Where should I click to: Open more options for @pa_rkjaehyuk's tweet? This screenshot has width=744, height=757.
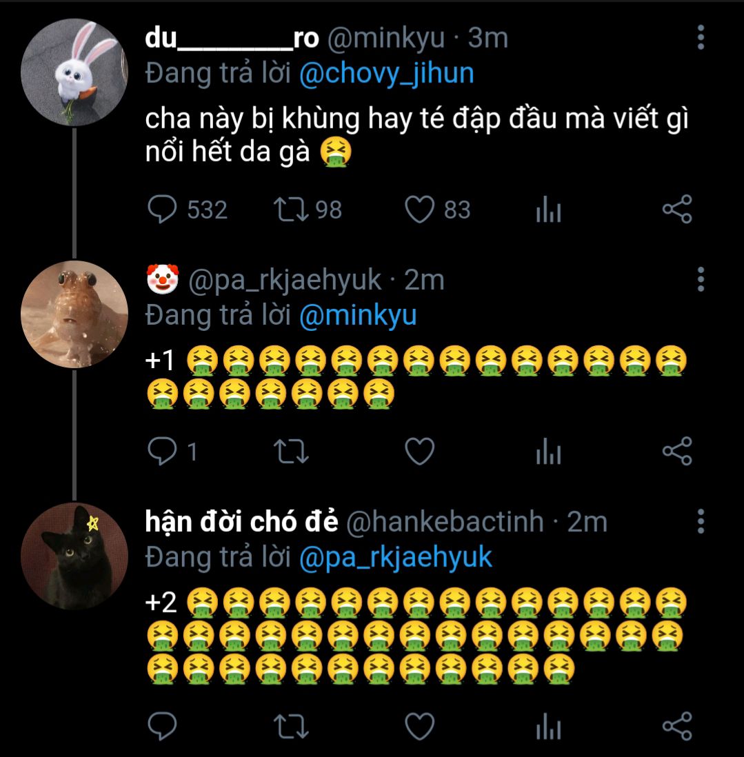pyautogui.click(x=701, y=279)
